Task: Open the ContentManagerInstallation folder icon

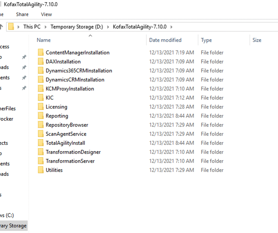Action: (x=41, y=53)
